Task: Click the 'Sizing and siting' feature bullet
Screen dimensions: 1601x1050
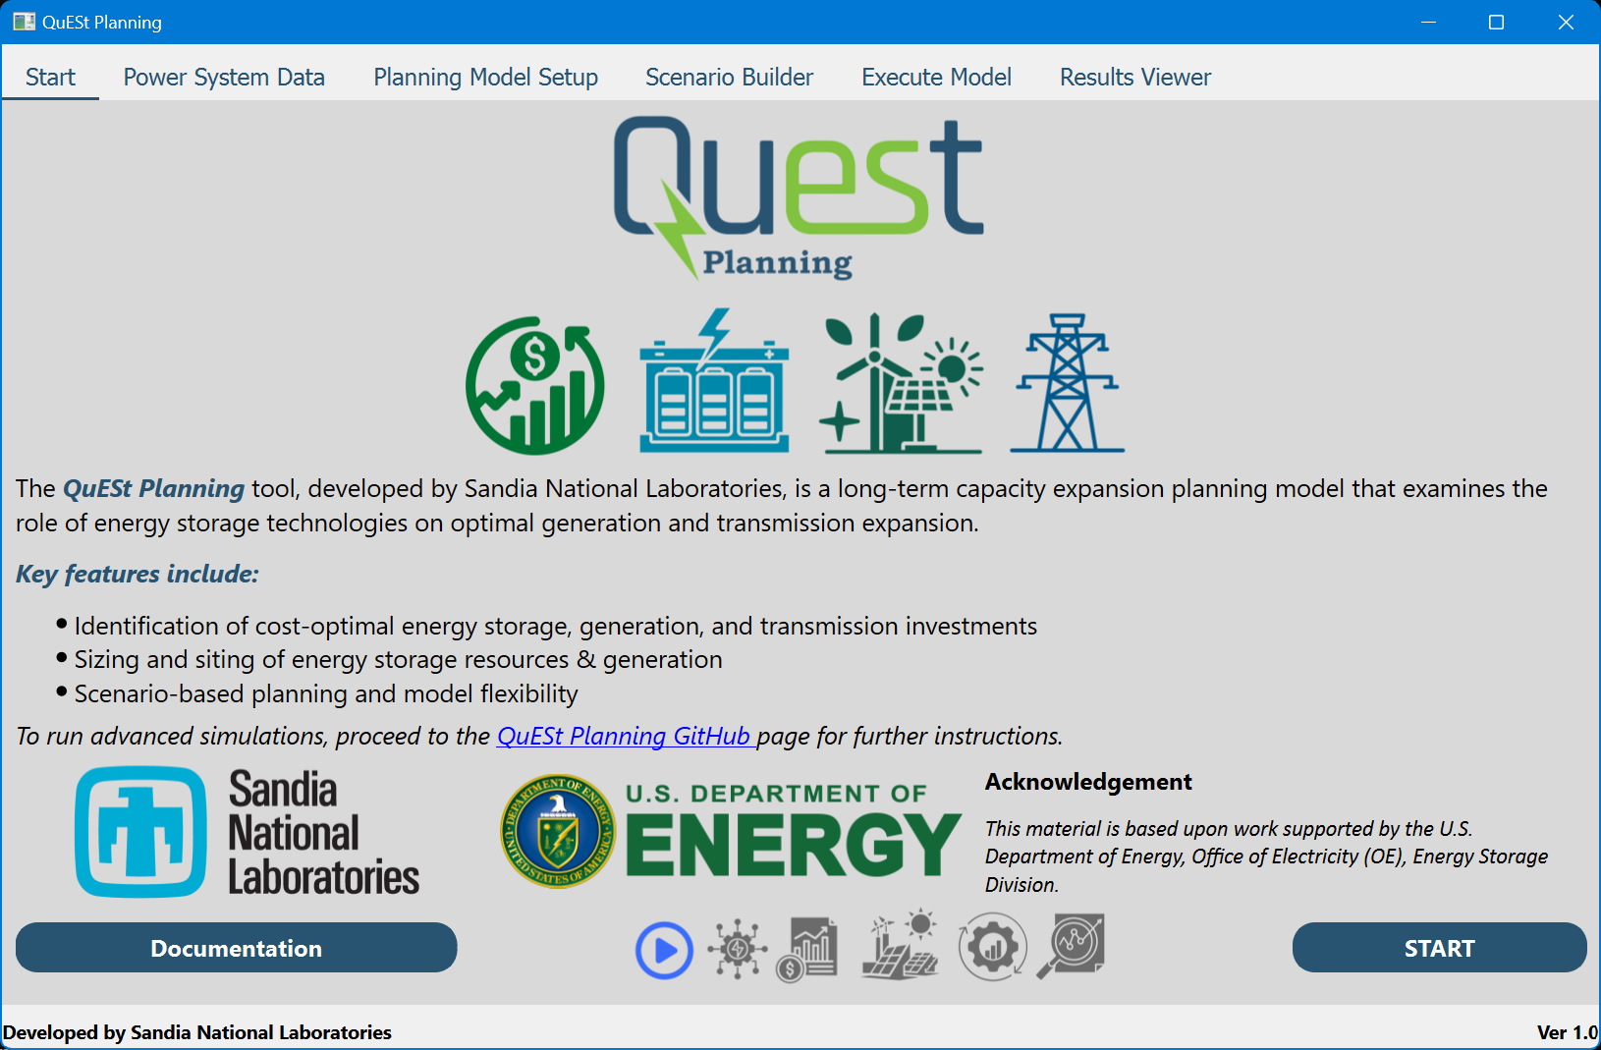Action: pos(399,659)
